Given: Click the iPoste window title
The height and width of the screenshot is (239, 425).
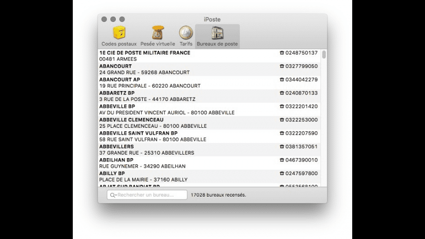Looking at the screenshot, I should tap(212, 20).
